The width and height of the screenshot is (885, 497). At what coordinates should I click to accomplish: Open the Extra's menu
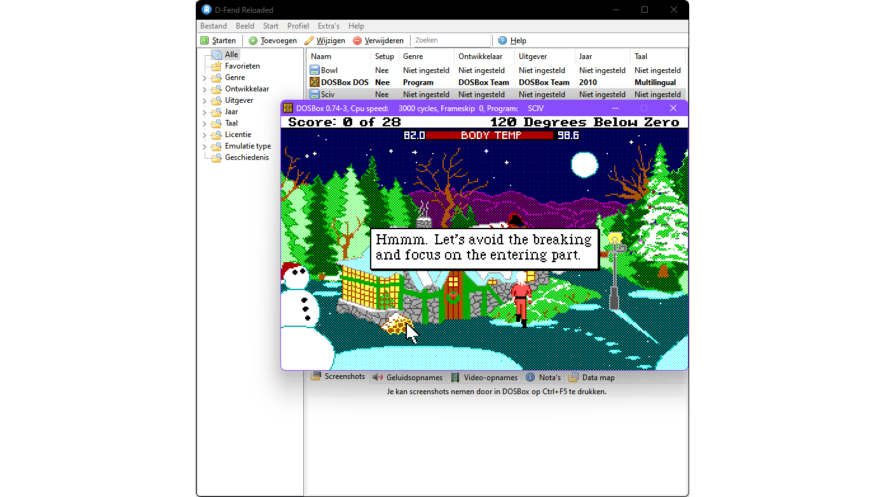(x=329, y=26)
